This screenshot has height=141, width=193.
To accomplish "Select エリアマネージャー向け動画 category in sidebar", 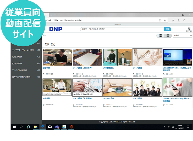I will pos(23,50).
